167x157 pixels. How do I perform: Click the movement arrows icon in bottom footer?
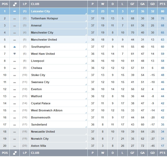click(15, 153)
